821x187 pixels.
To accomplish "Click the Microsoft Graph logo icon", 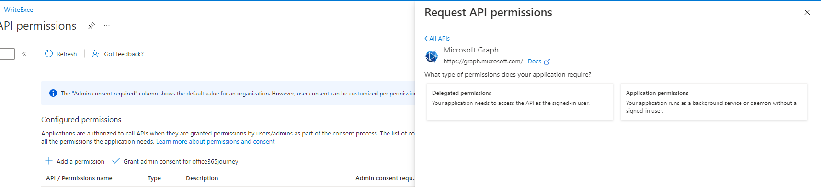I will 432,56.
